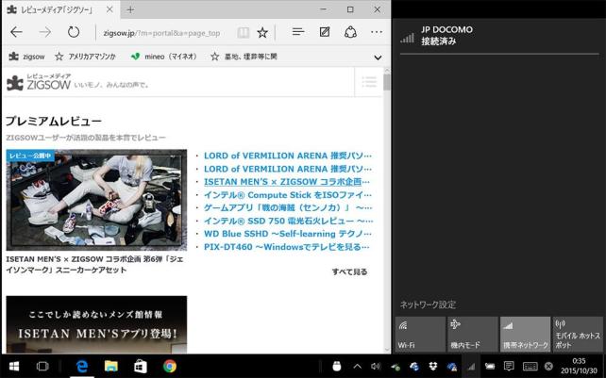
Task: Open second LORD of VERMILION ARENA link
Action: [288, 169]
